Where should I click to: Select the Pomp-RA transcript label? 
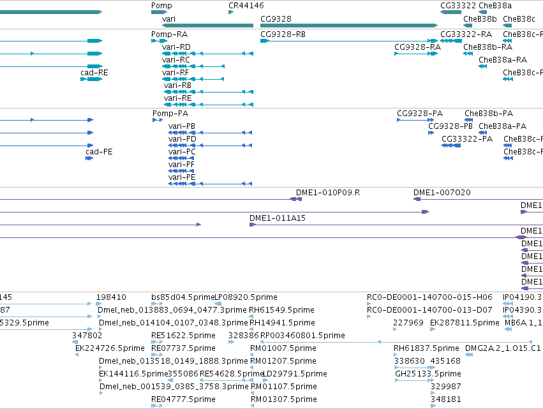click(169, 34)
